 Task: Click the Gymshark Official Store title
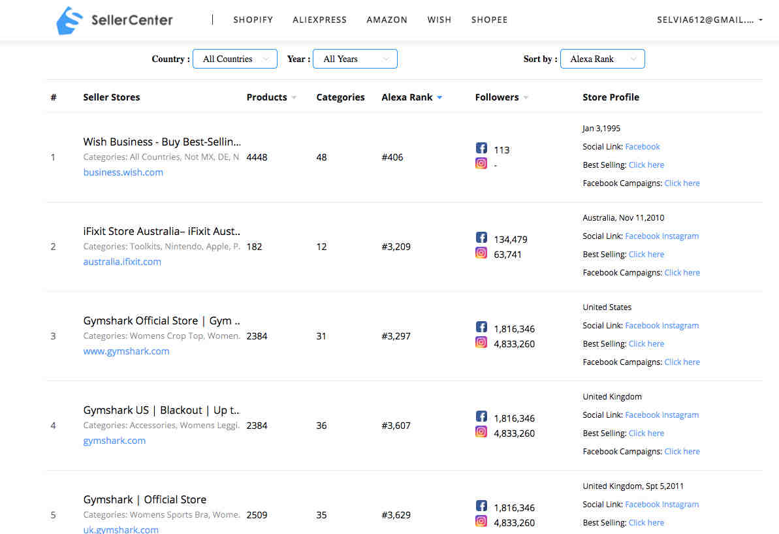tap(161, 321)
